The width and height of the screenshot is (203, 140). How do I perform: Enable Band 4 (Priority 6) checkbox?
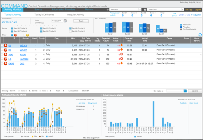pos(70,31)
